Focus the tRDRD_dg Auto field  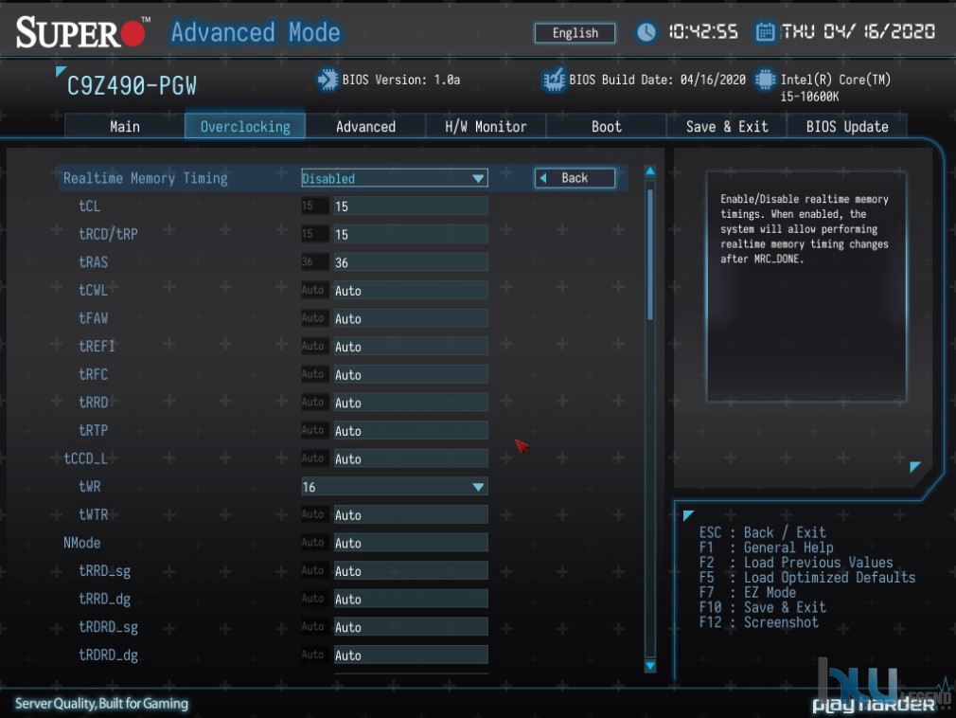point(411,655)
